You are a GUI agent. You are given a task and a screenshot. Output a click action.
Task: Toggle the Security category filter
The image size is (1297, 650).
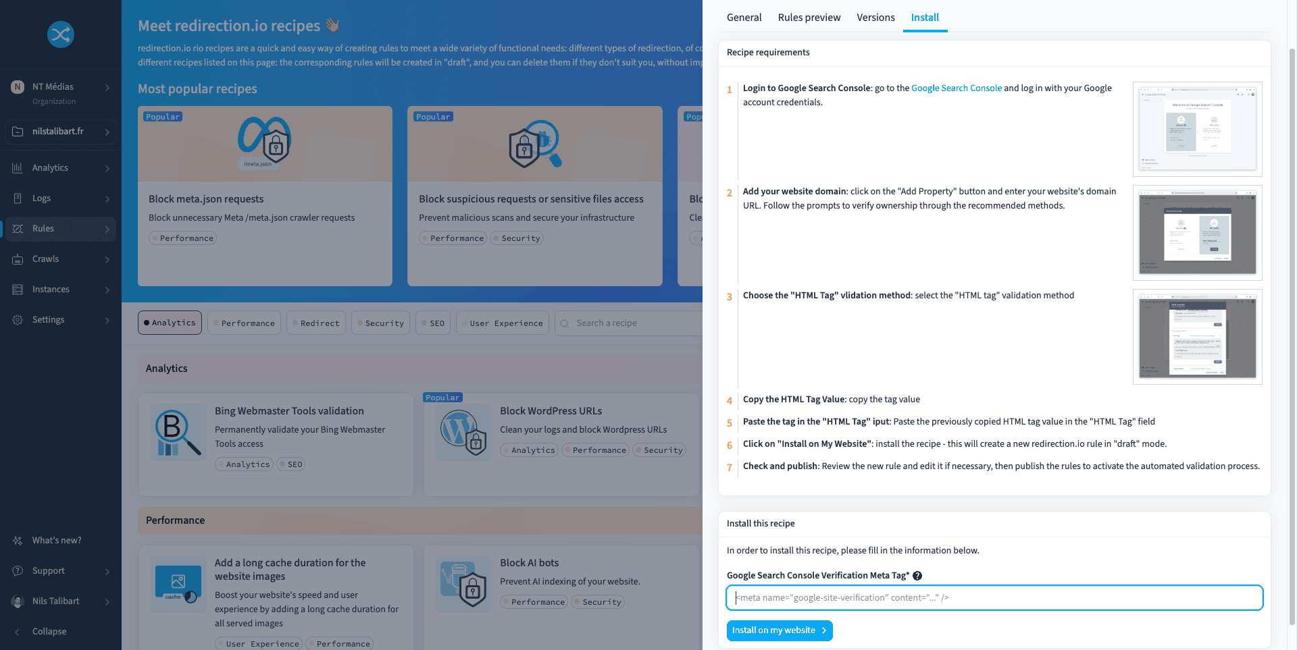coord(380,323)
